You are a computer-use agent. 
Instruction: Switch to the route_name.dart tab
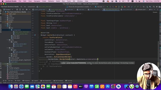[127, 9]
